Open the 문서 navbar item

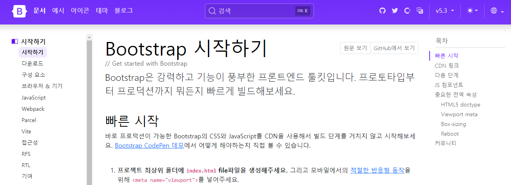(40, 10)
